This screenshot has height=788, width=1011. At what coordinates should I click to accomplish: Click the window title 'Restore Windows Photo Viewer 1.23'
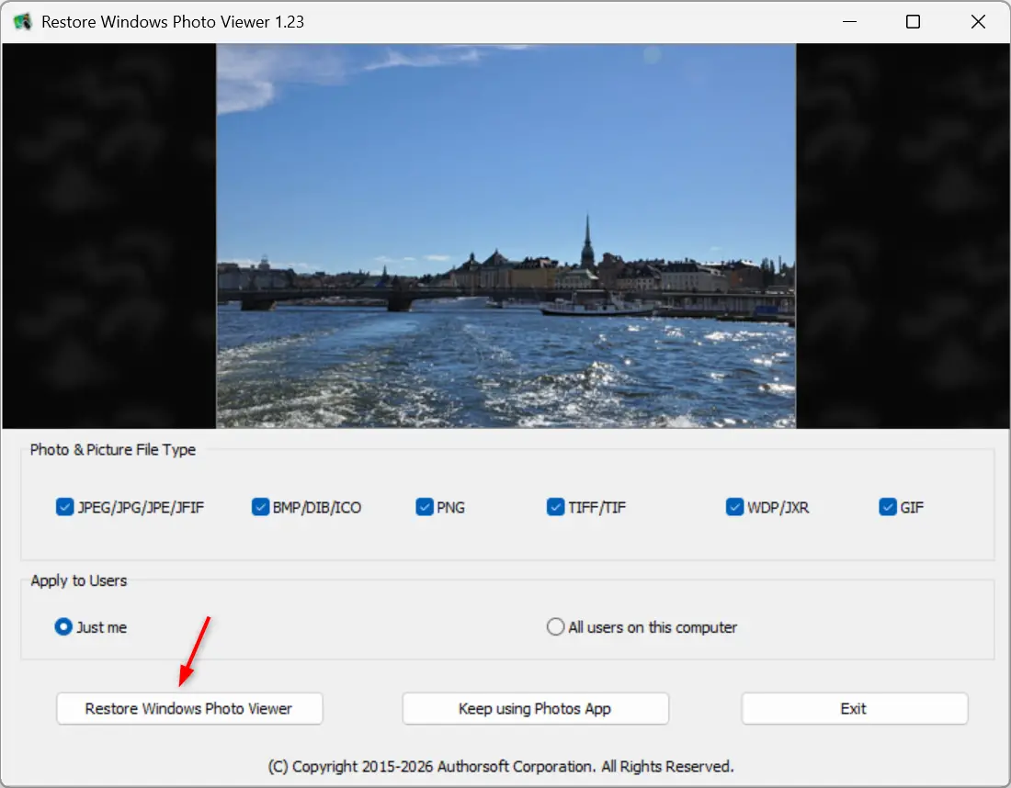coord(173,22)
